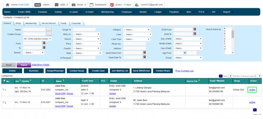Open the SMS speech bubble icon
Image resolution: width=263 pixels, height=119 pixels.
[x=57, y=5]
